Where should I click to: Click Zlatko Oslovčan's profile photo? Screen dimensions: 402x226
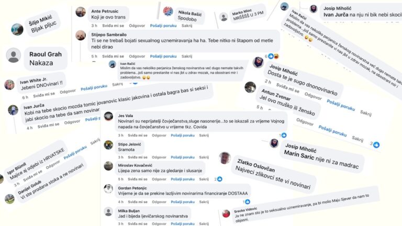point(225,158)
